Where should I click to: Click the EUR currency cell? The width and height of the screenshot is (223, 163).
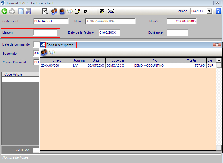(x=211, y=65)
